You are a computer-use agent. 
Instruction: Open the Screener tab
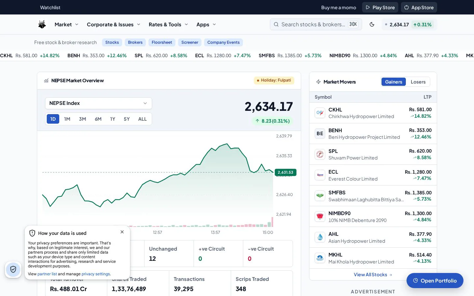pyautogui.click(x=190, y=42)
